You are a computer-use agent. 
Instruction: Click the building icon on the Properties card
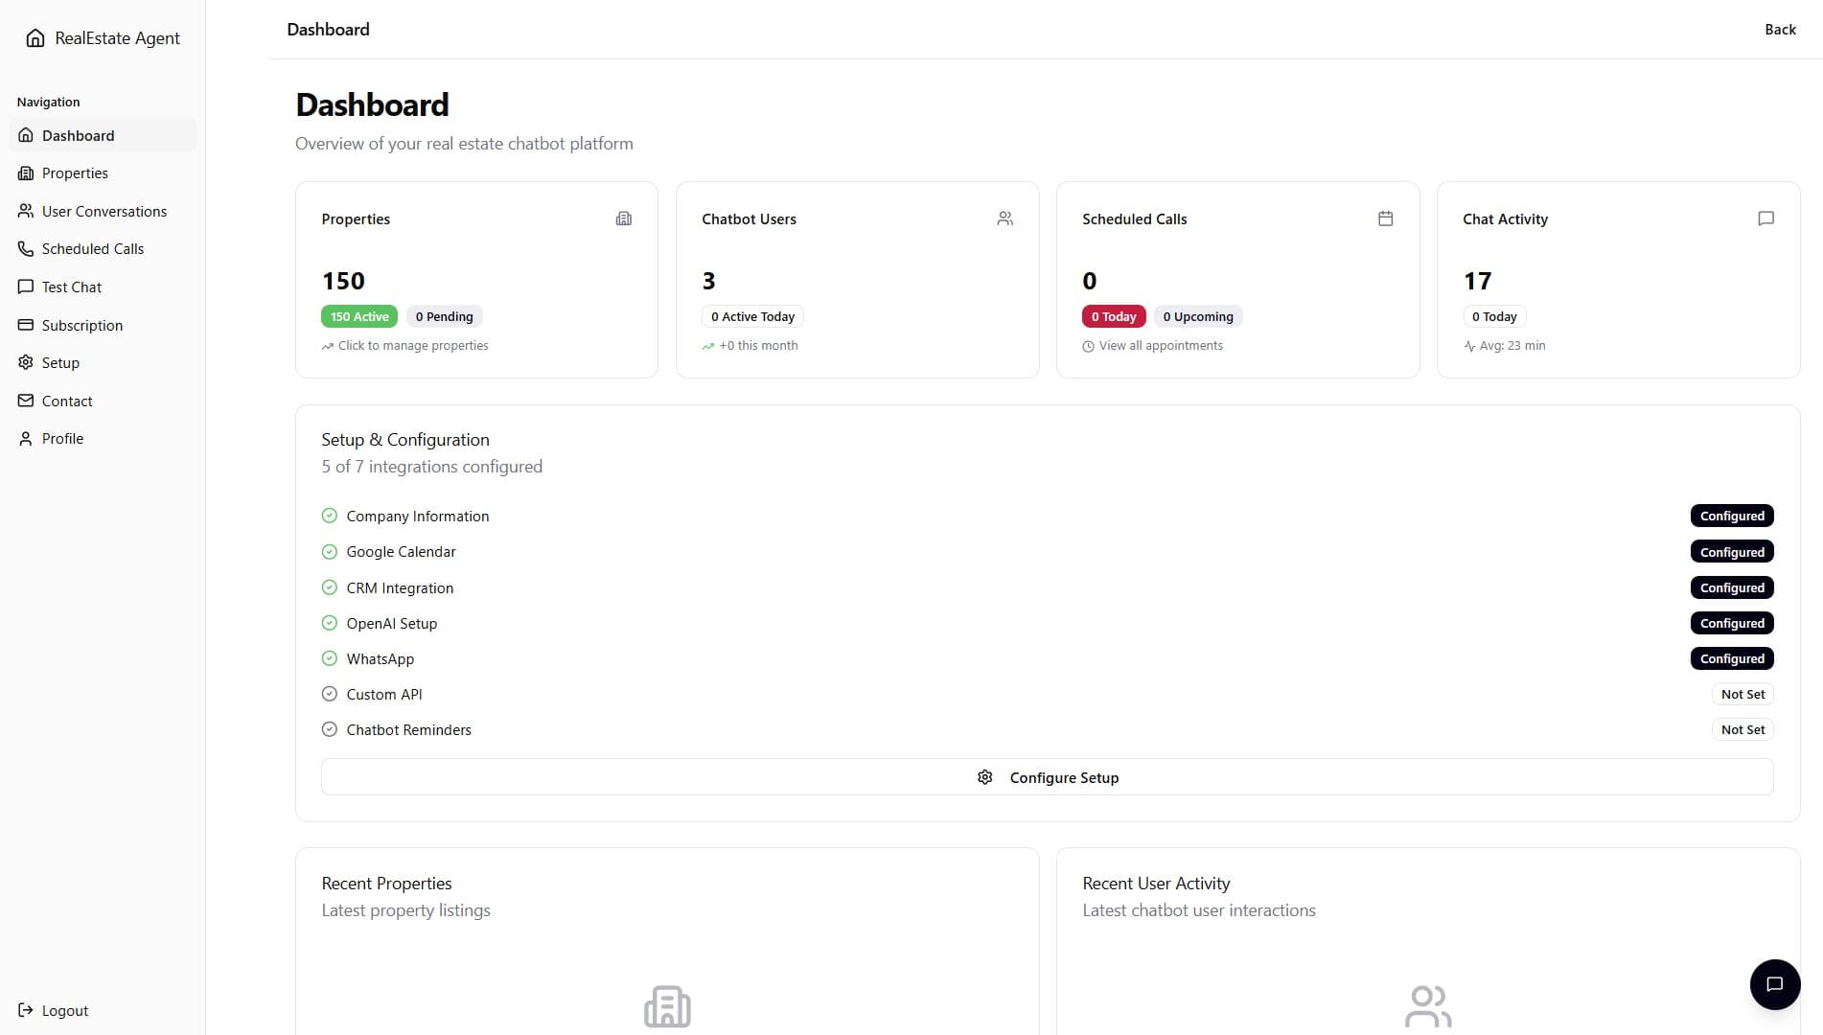click(x=624, y=218)
